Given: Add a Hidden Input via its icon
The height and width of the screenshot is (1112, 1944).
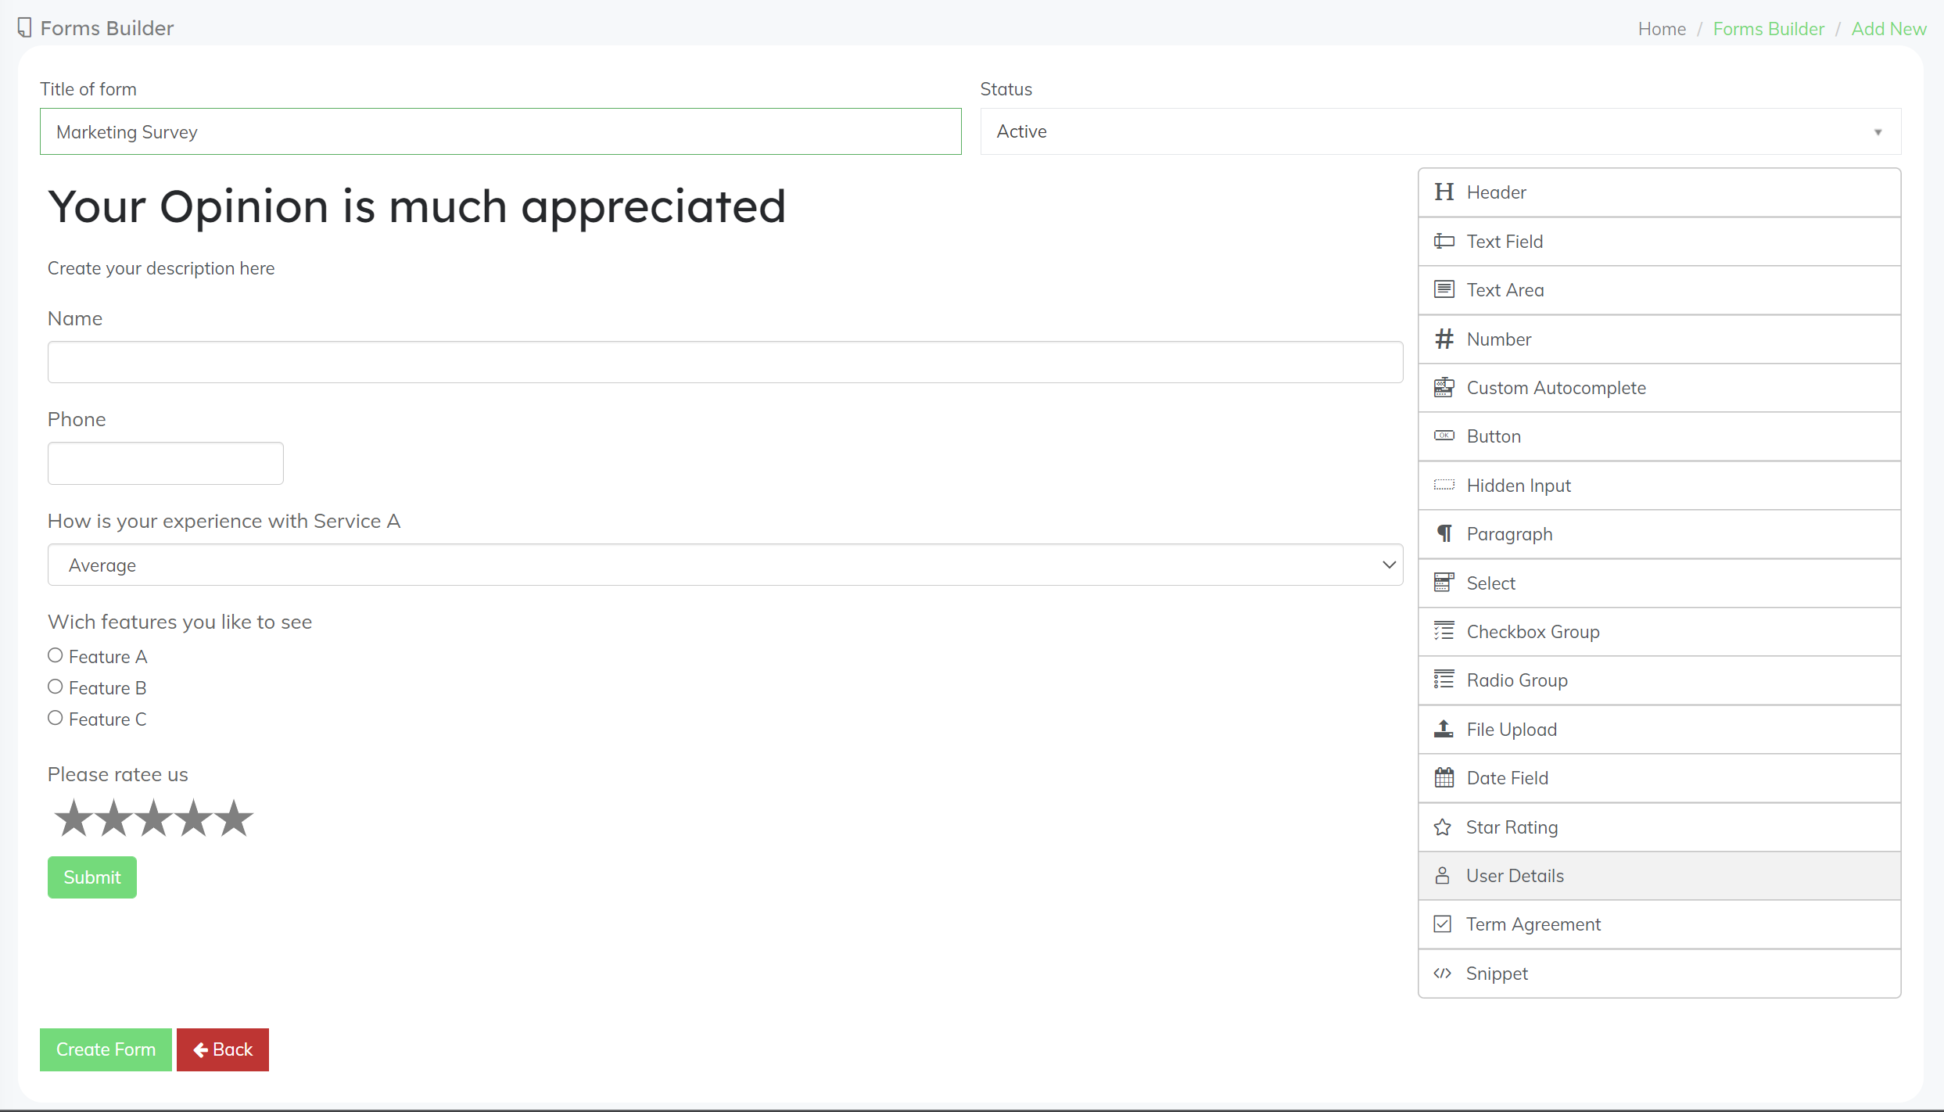Looking at the screenshot, I should (x=1444, y=485).
